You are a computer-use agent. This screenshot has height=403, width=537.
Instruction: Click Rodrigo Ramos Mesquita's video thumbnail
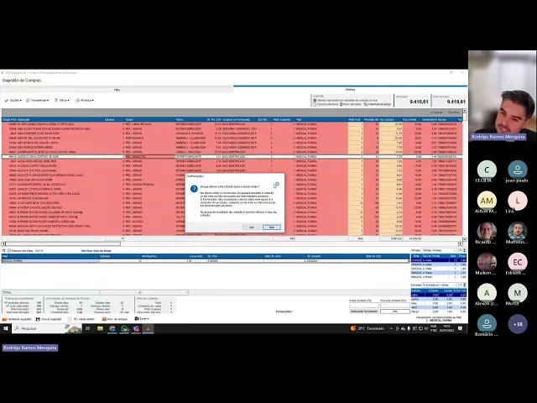[x=502, y=96]
